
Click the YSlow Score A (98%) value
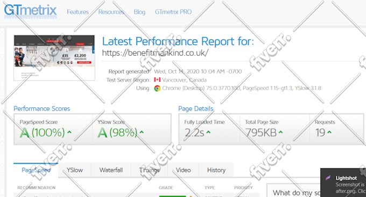[117, 133]
